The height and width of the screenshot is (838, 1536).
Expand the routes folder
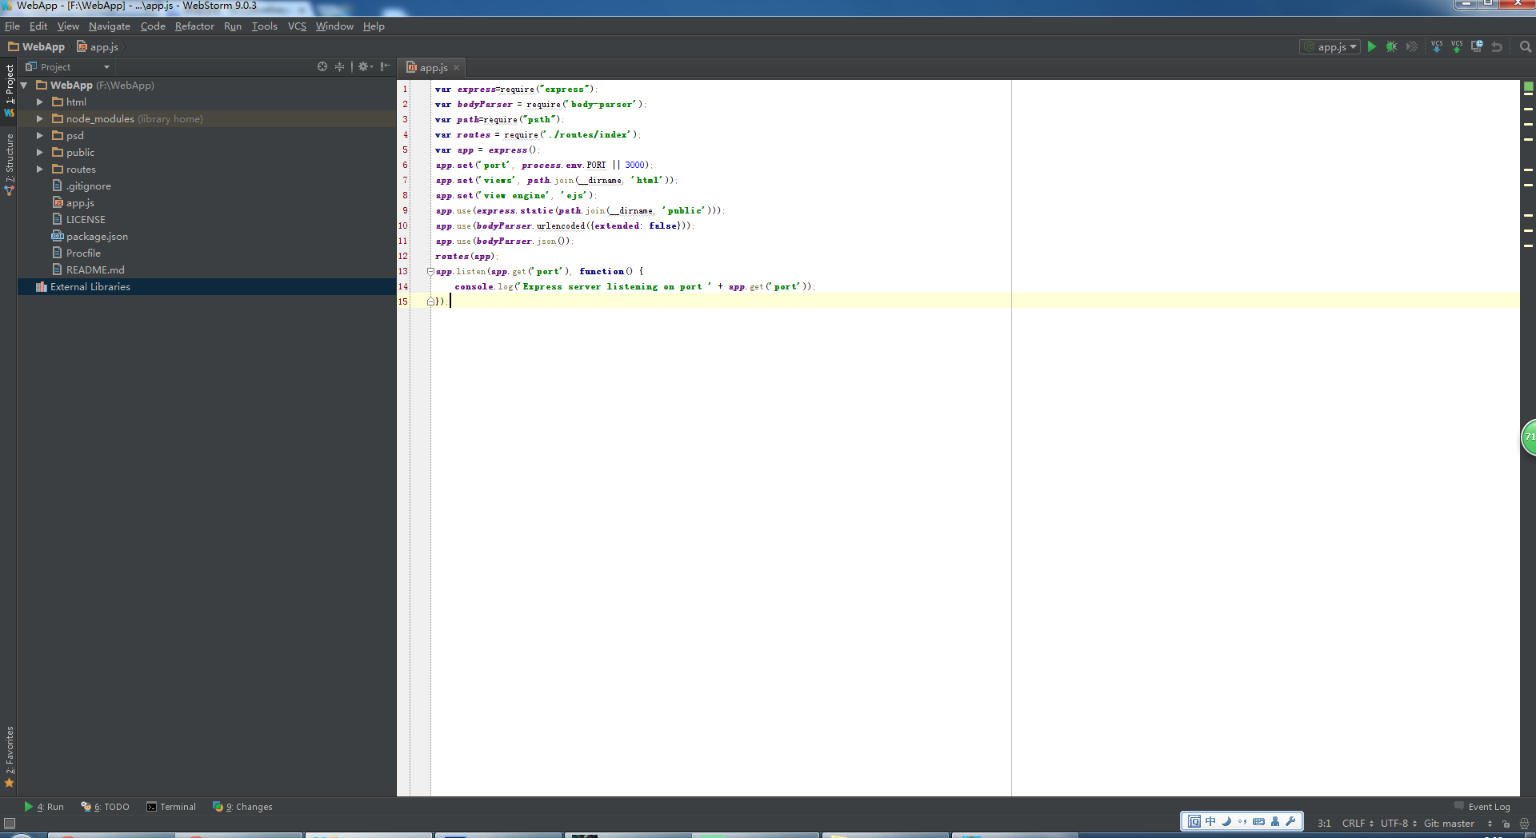[39, 170]
